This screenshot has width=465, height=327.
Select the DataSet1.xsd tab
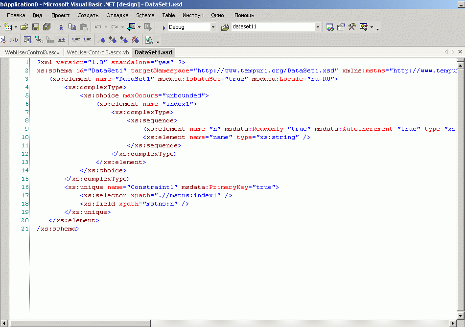point(153,52)
